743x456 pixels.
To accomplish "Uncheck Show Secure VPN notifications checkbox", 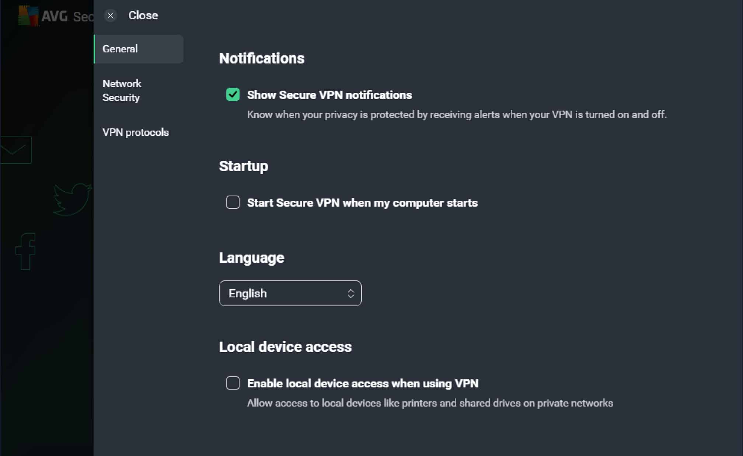I will (233, 94).
